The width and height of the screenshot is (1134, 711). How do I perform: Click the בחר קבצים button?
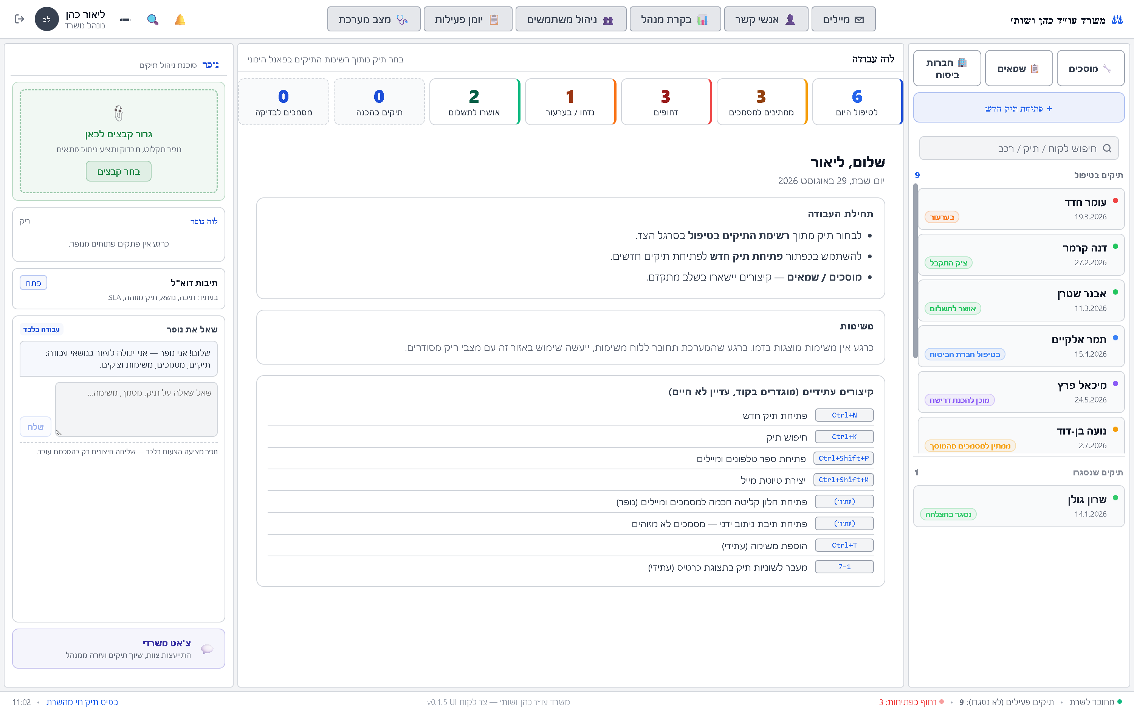point(118,171)
